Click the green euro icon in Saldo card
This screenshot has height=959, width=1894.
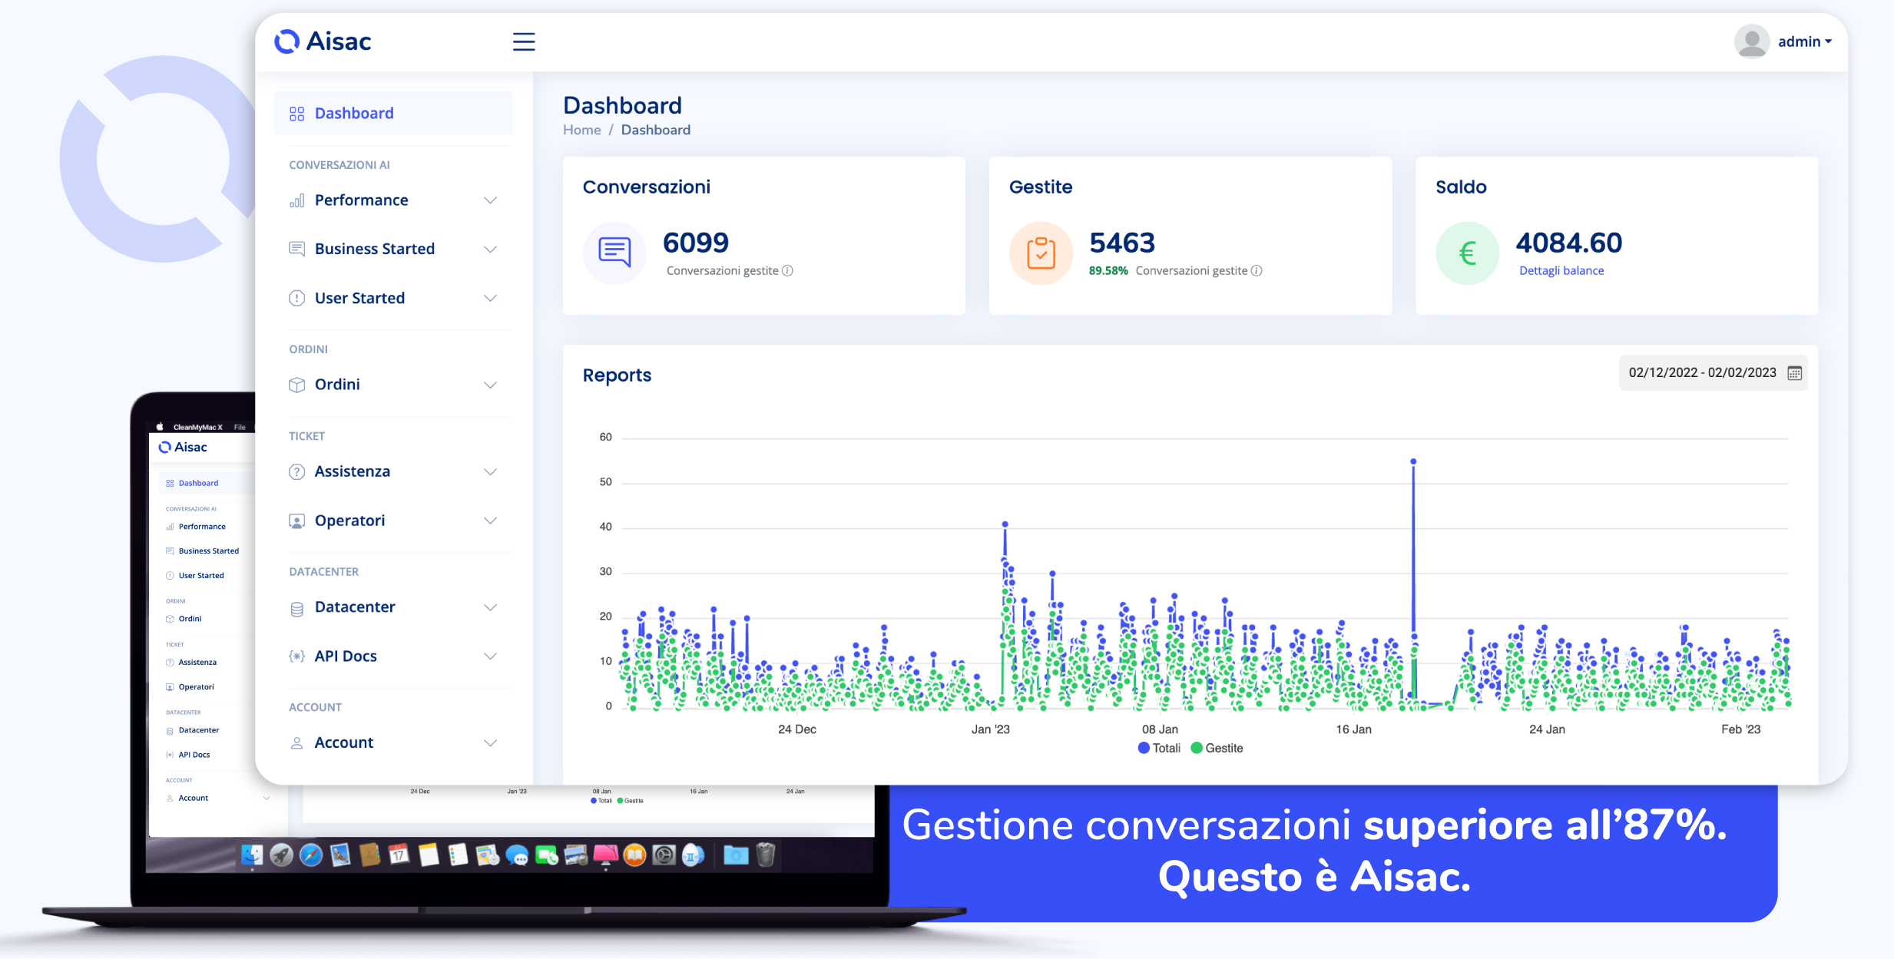(1467, 253)
